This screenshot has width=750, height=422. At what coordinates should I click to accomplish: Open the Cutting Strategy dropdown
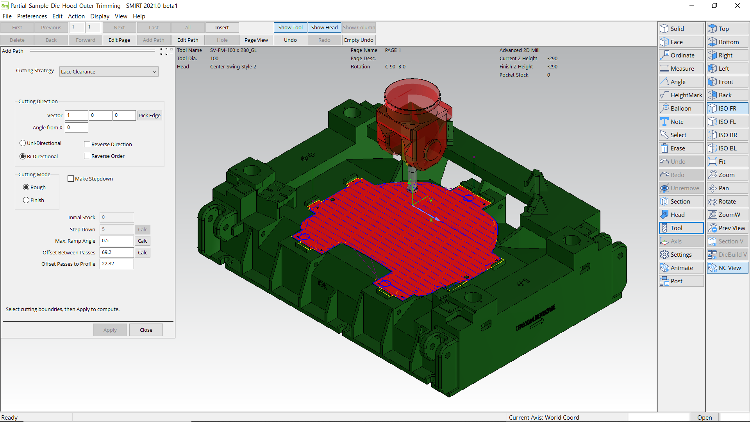(109, 72)
